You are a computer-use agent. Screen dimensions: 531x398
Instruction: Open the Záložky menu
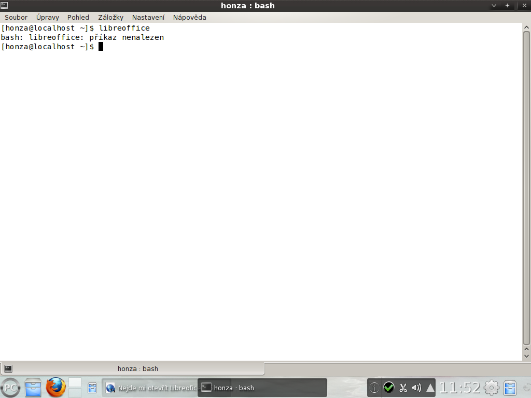click(111, 17)
